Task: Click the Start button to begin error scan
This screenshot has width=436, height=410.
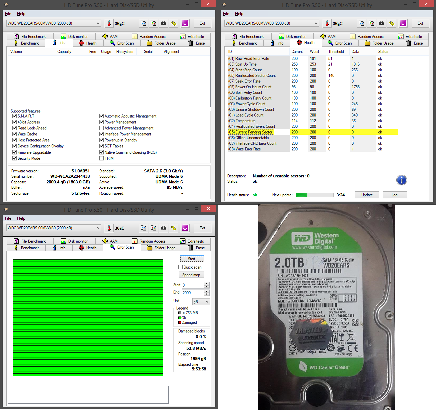Action: [192, 259]
